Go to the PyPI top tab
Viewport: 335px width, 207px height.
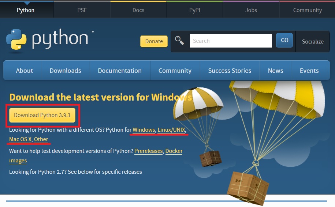(195, 10)
